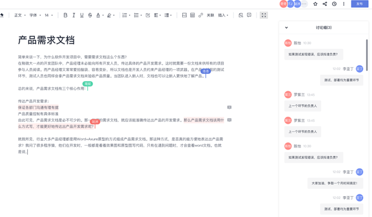Toggle italic formatting
The image size is (372, 217).
point(74,15)
